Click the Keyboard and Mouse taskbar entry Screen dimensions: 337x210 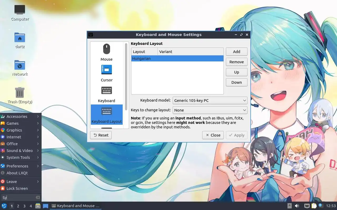point(76,206)
